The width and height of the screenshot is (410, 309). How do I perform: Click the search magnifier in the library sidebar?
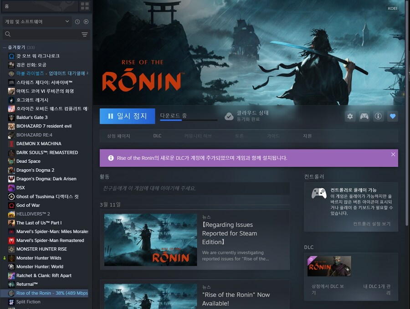point(7,34)
